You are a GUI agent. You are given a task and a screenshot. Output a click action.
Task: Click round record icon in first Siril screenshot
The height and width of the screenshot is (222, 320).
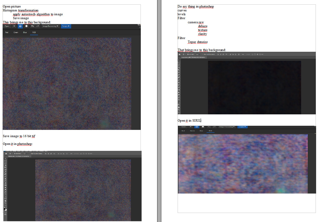(x=26, y=26)
